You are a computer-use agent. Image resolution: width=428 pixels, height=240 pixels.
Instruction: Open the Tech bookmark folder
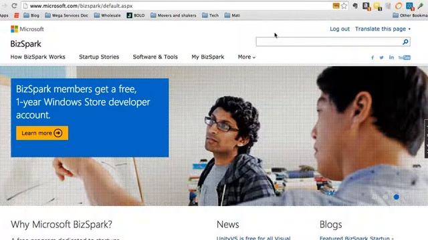211,15
